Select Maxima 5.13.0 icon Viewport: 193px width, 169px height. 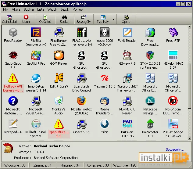104,78
